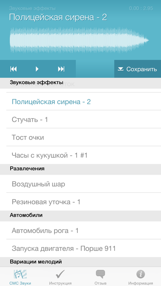This screenshot has width=161, height=286.
Task: Pick Часы с кукушкой - 1 #1
Action: tap(80, 155)
